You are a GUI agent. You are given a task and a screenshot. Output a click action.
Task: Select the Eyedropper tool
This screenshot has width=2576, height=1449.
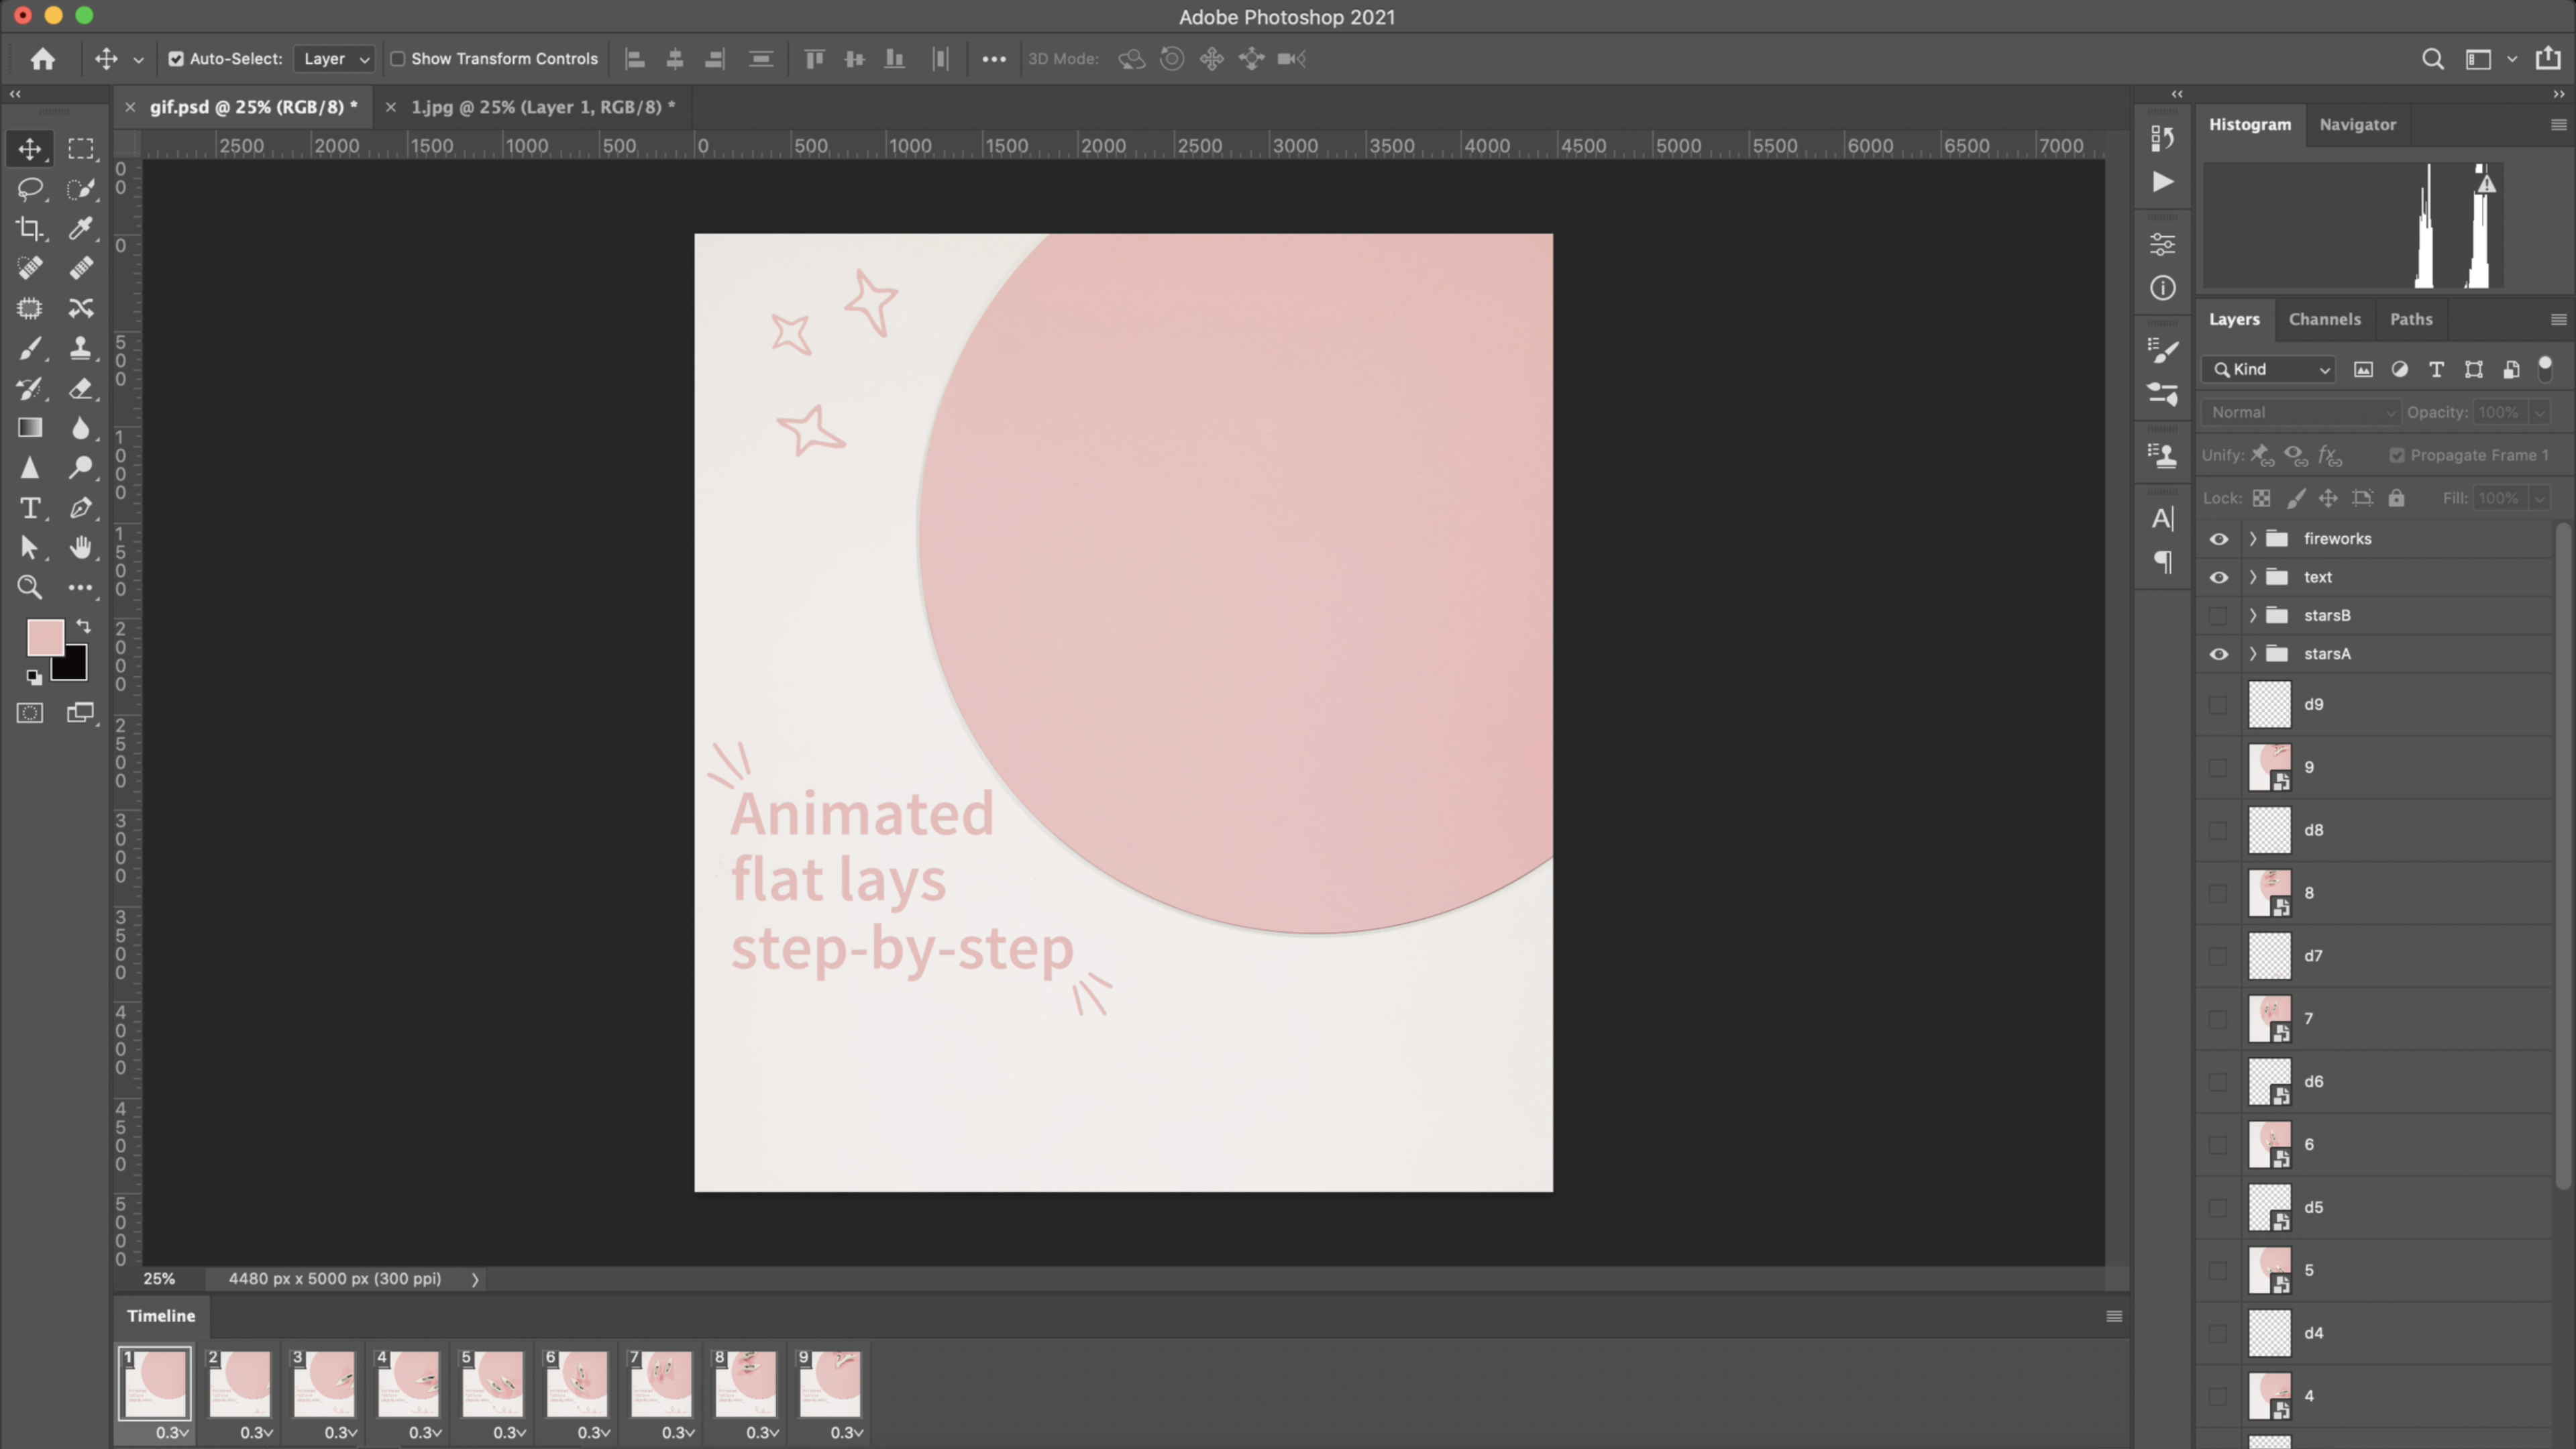coord(81,229)
